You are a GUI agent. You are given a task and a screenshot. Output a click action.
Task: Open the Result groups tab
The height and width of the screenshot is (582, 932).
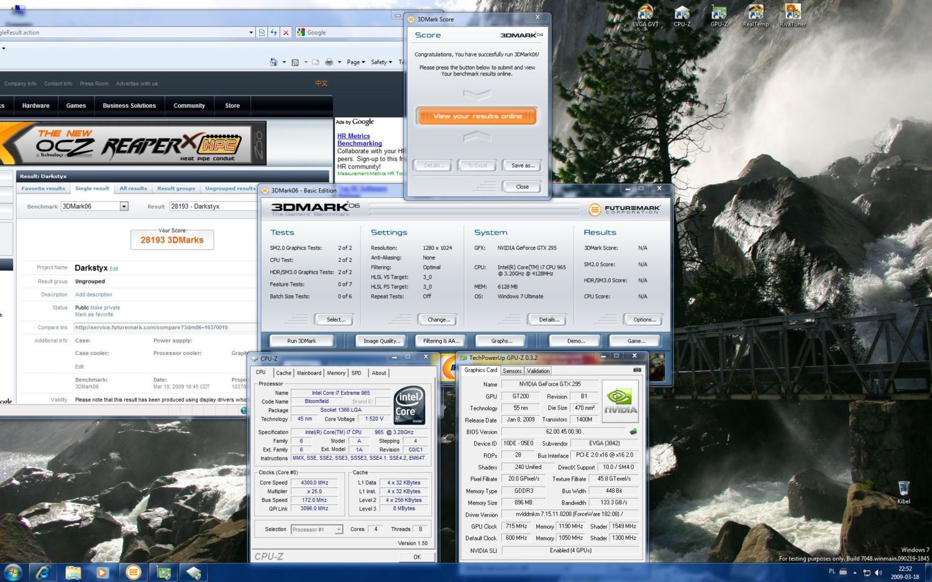[176, 189]
